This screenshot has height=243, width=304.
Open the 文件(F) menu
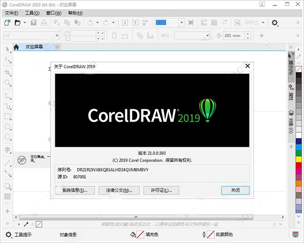click(x=12, y=12)
